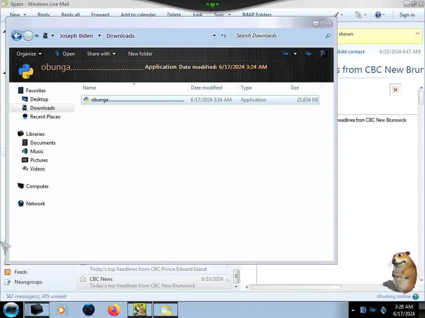Click Add to calendar in Live Mail
This screenshot has width=425, height=318.
(138, 14)
